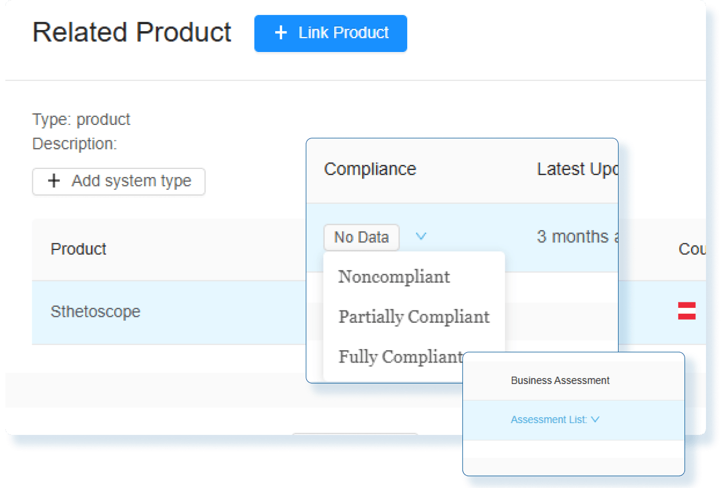Screen dimensions: 721x488
Task: Click the Product column header
Action: coord(78,249)
